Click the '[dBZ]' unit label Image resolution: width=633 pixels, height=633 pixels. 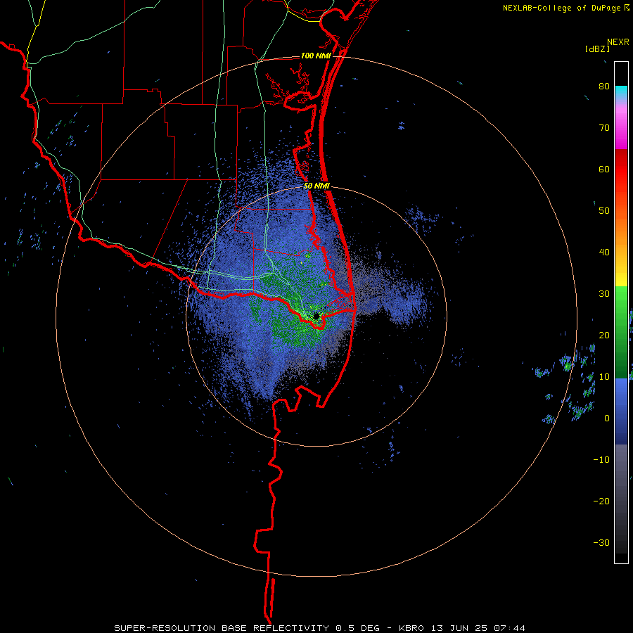pos(597,49)
